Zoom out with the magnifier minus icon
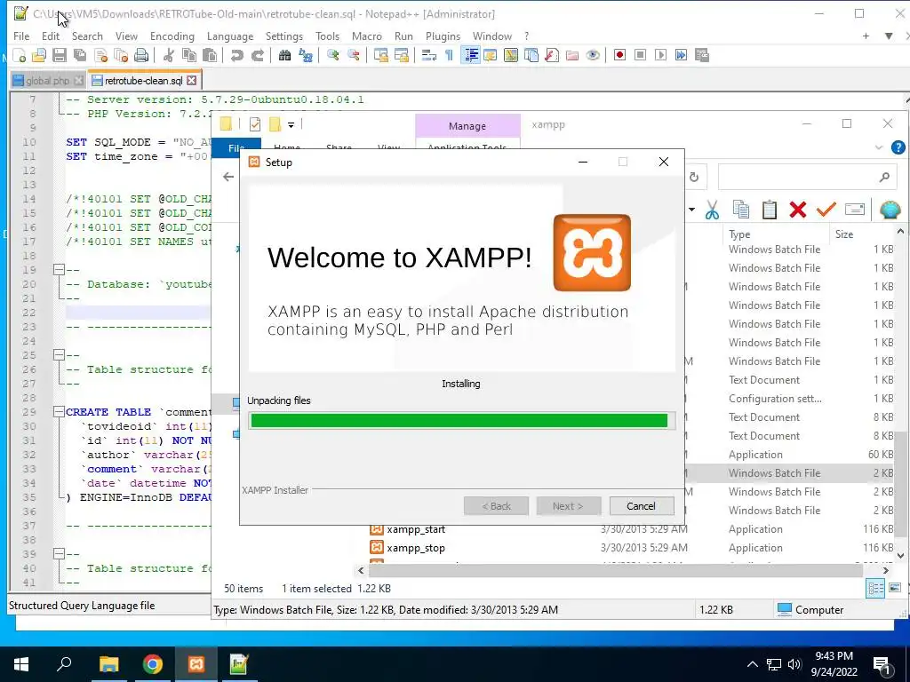This screenshot has height=682, width=910. point(353,55)
